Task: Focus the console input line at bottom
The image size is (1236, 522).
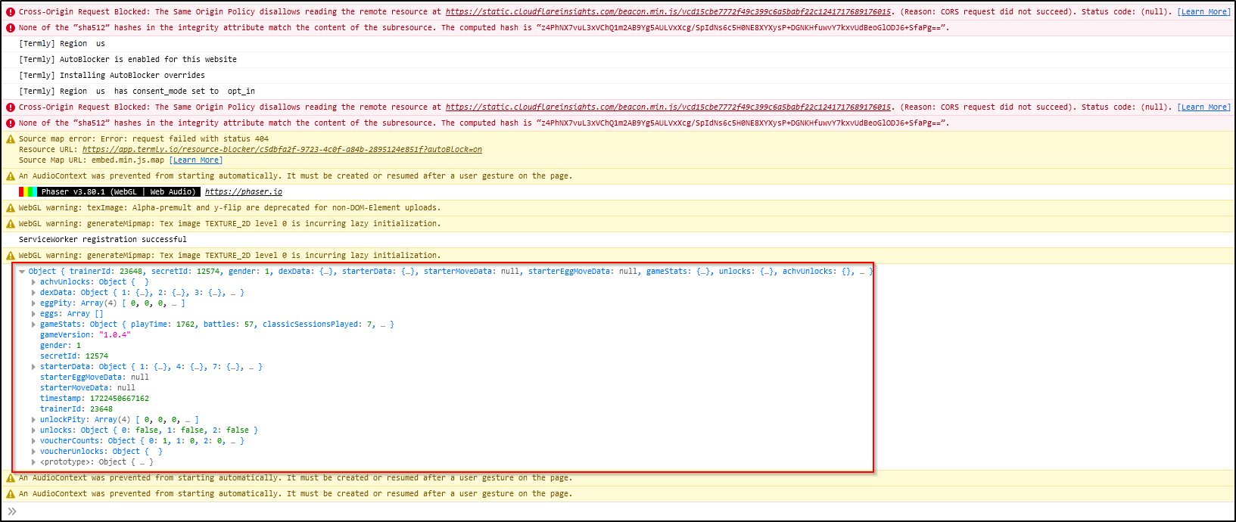Action: [606, 511]
